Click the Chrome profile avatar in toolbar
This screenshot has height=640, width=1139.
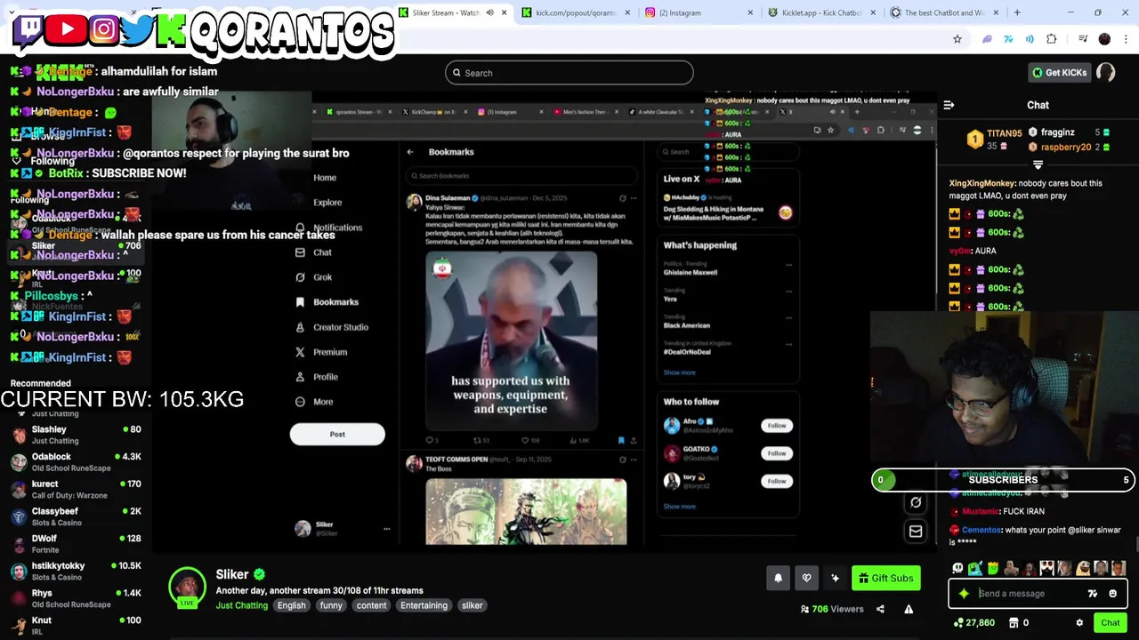click(1104, 39)
